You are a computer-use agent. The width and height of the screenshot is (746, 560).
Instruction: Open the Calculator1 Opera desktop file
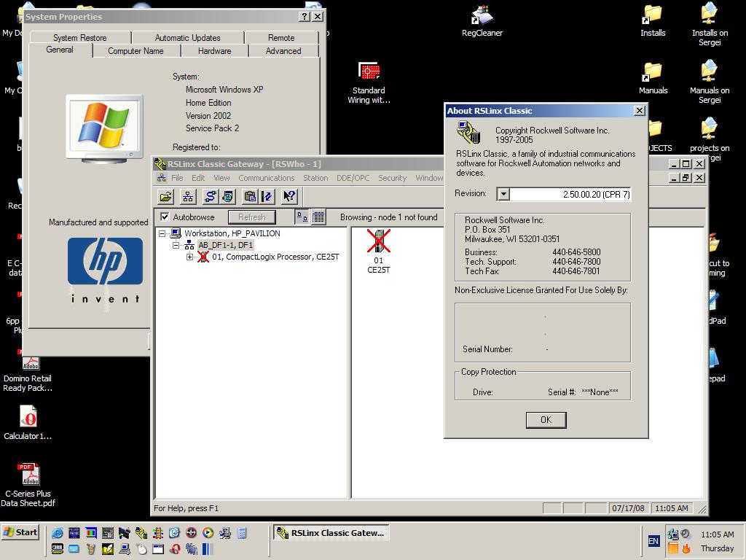28,422
